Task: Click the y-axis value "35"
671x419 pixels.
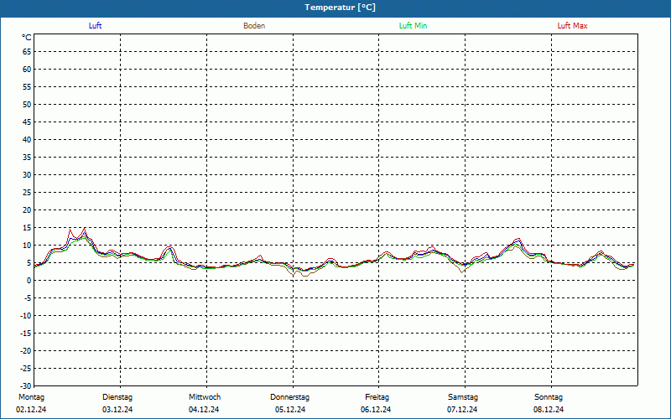Action: (27, 158)
